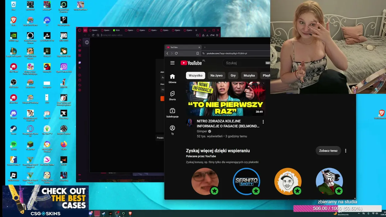The image size is (386, 217).
Task: Open more options for the Gimper video
Action: tap(263, 122)
